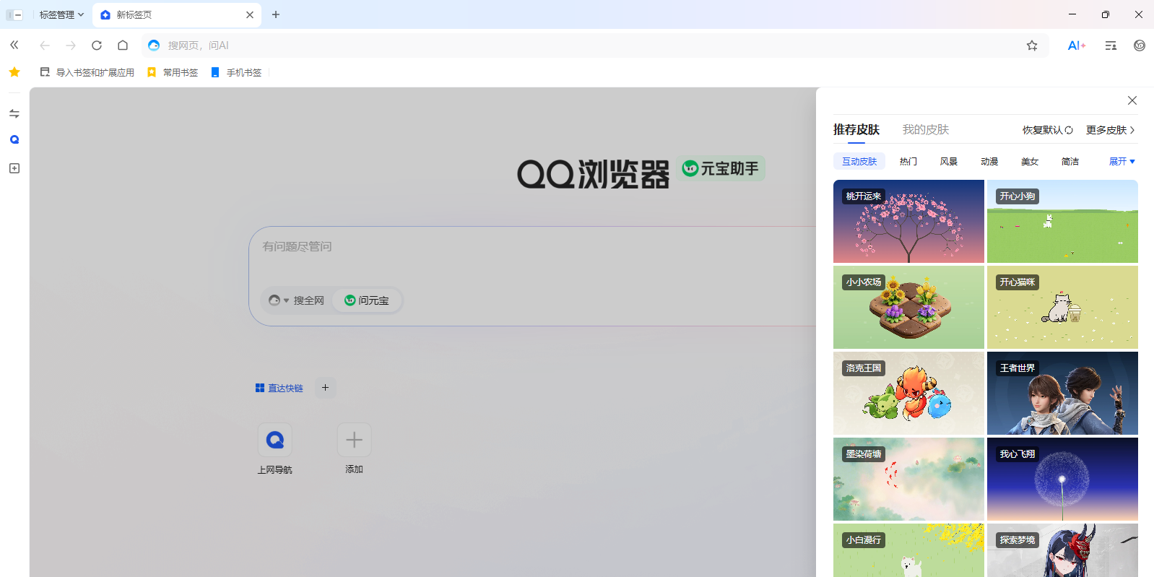Apply the 开心小狗 skin
This screenshot has width=1154, height=577.
point(1062,222)
